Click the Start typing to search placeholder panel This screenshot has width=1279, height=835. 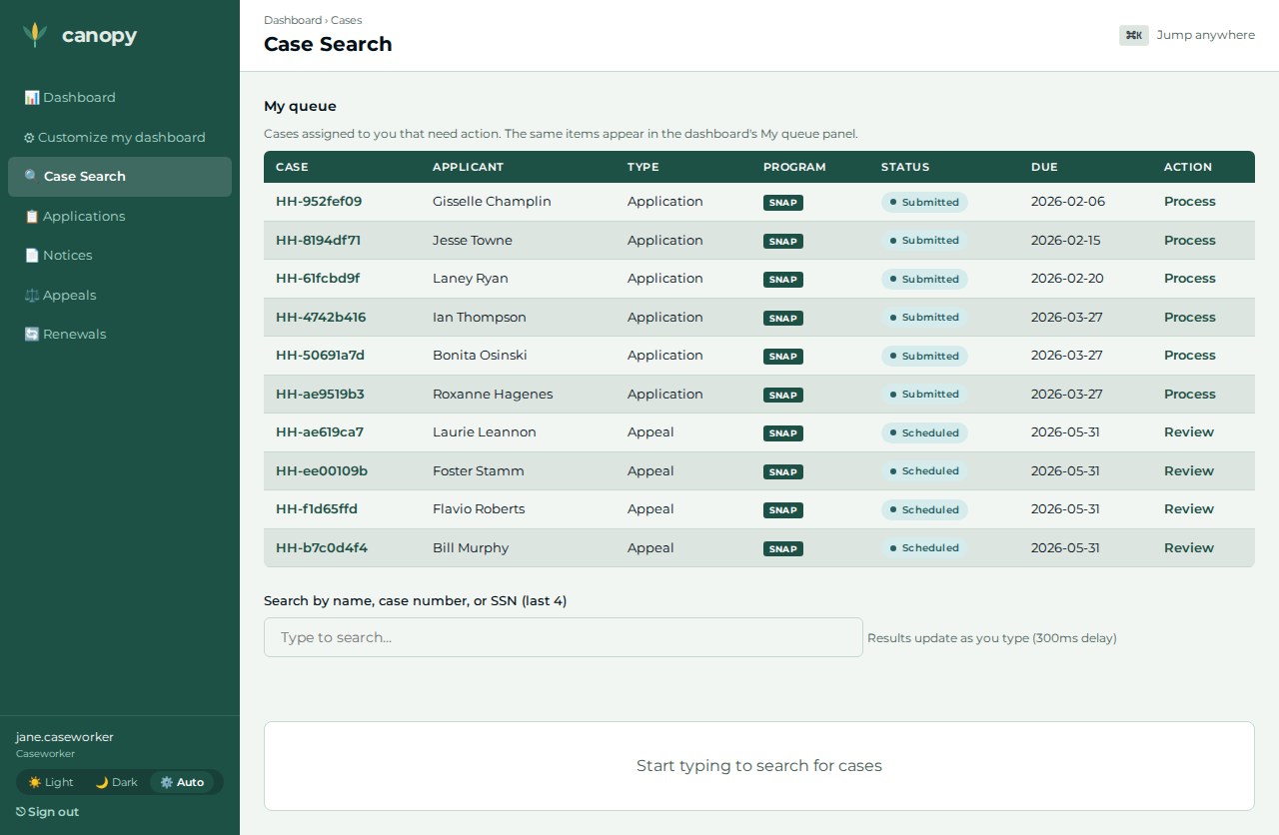coord(759,766)
